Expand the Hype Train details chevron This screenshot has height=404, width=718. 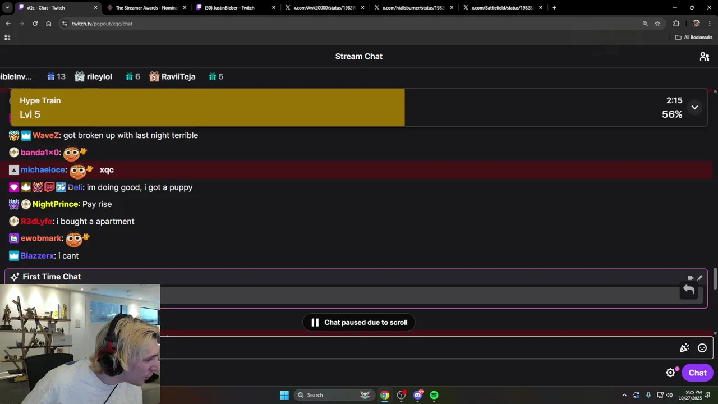(694, 107)
